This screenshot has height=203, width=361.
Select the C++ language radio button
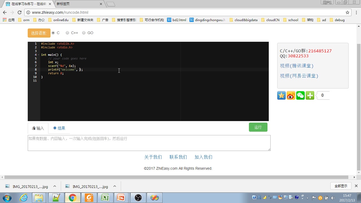(x=67, y=33)
